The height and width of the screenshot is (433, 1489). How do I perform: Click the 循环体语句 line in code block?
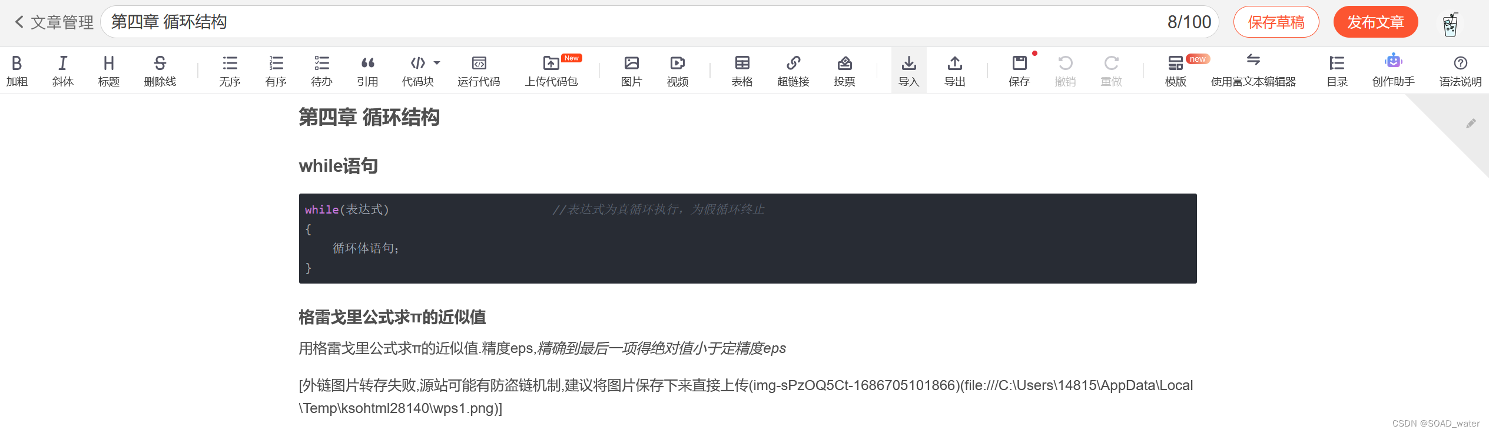[x=366, y=248]
